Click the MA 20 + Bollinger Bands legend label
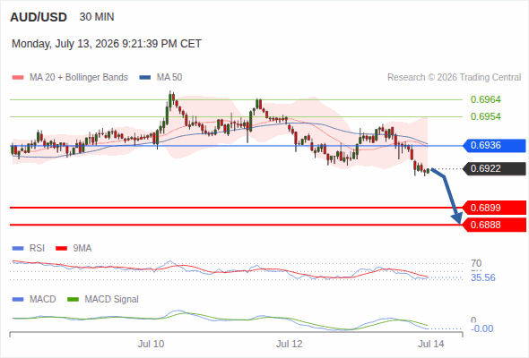This screenshot has height=358, width=529. (x=79, y=78)
